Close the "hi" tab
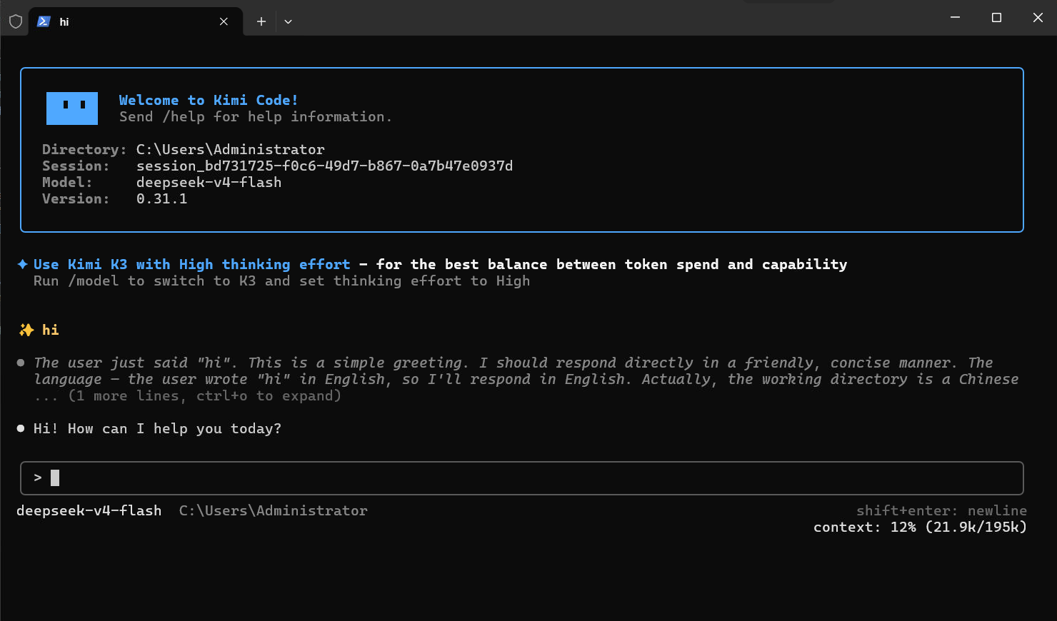The image size is (1057, 621). pyautogui.click(x=224, y=21)
